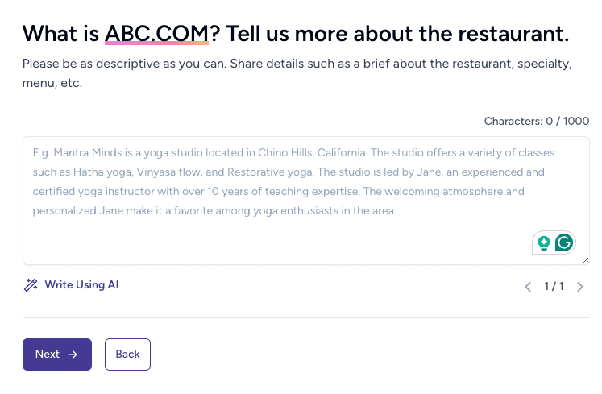The width and height of the screenshot is (602, 394).
Task: Go to previous suggestion with left chevron
Action: [528, 287]
